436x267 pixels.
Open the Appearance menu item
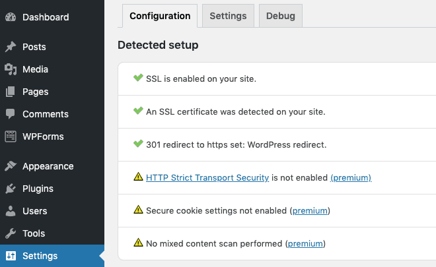(52, 166)
